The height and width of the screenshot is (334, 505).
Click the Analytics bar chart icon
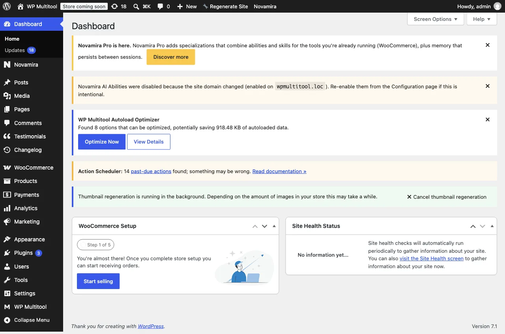[7, 208]
